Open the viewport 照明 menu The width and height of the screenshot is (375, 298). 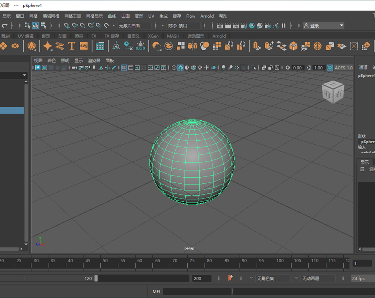point(65,61)
